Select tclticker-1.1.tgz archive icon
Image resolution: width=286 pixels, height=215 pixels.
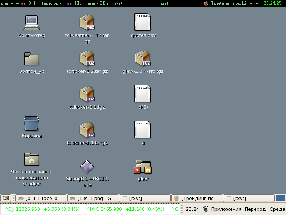(87, 94)
